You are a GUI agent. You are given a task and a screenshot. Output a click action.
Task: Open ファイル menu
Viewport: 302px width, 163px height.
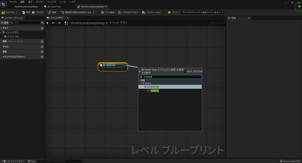tap(13, 2)
